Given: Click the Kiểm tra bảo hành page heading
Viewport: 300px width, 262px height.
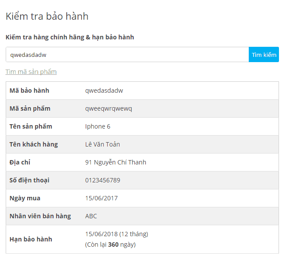Looking at the screenshot, I should coord(47,17).
